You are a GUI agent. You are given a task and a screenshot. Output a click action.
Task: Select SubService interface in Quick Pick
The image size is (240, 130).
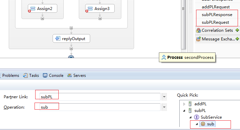[211, 117]
